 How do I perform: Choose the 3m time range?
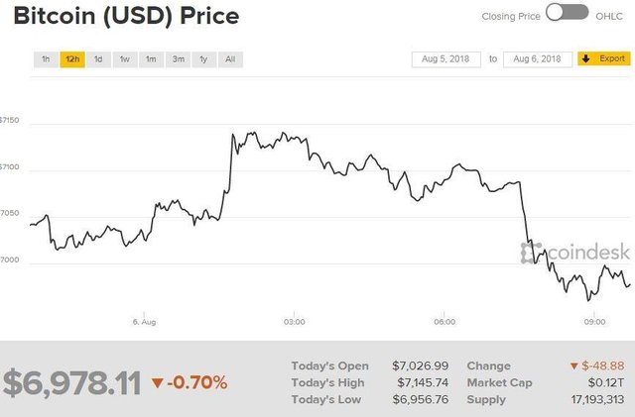tap(178, 59)
